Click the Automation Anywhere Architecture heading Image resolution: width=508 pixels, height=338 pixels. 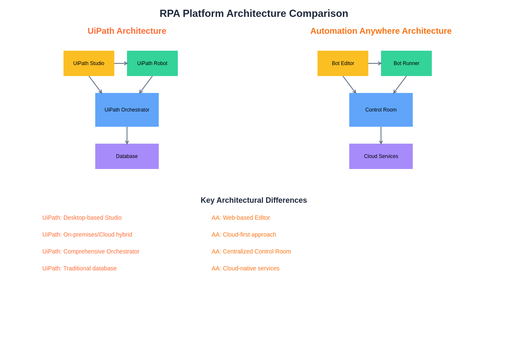click(x=381, y=31)
